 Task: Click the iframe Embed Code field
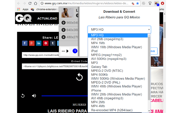pyautogui.click(x=55, y=66)
